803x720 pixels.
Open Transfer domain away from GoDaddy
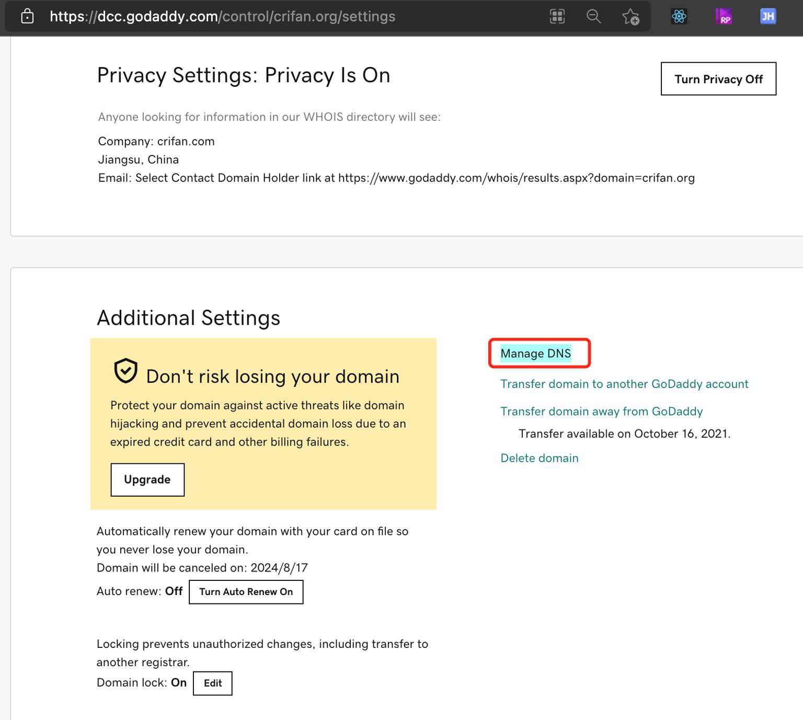click(601, 412)
